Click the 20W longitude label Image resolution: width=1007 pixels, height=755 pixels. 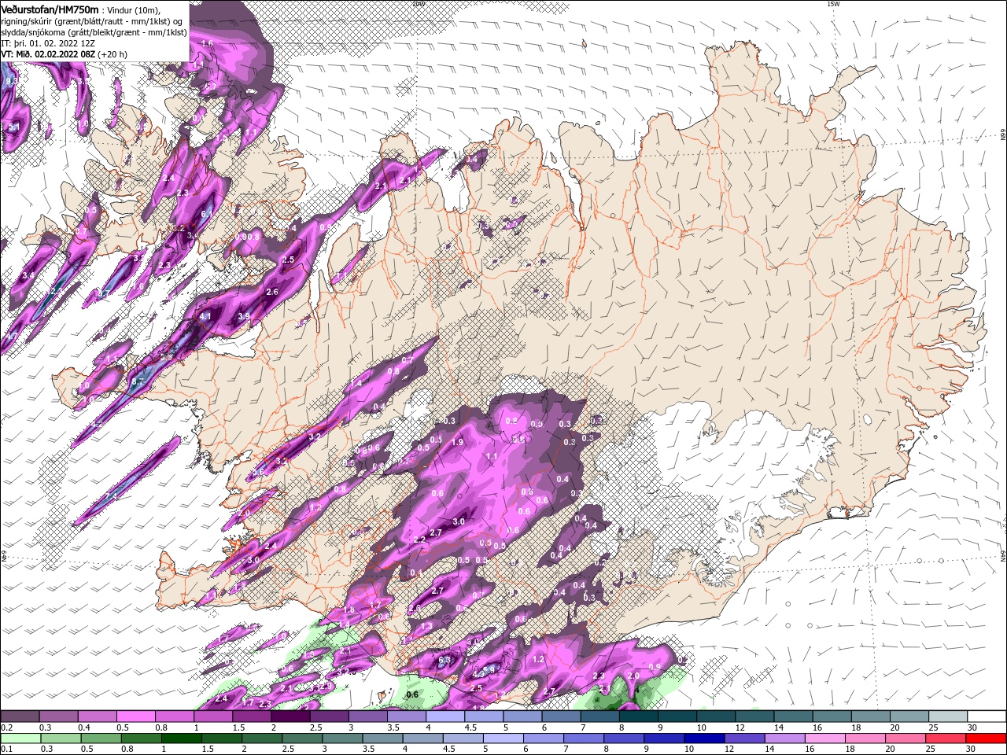coord(418,4)
